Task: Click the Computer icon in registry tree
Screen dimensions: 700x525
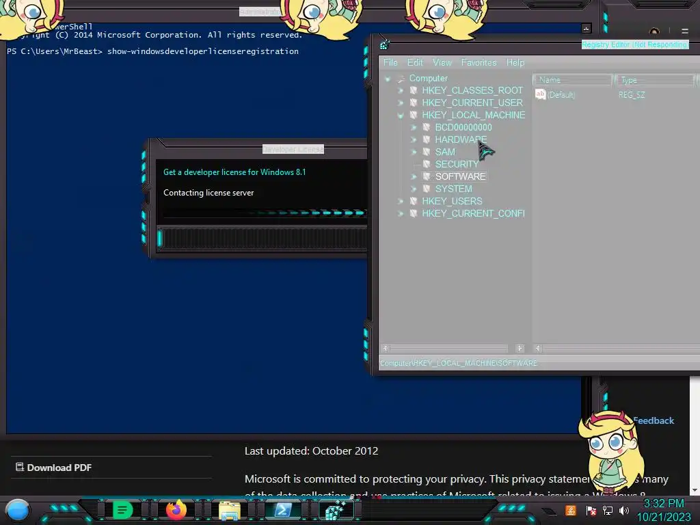Action: [401, 79]
